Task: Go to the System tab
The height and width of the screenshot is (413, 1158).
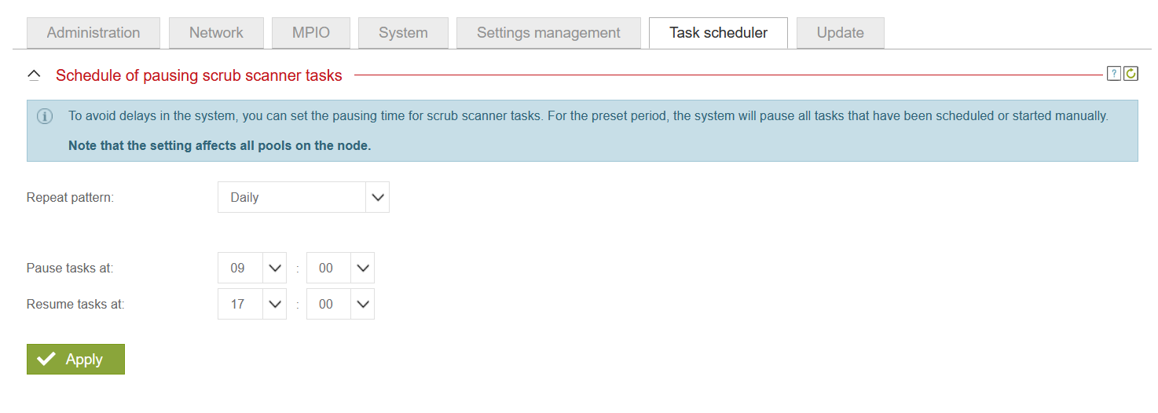Action: click(x=403, y=33)
